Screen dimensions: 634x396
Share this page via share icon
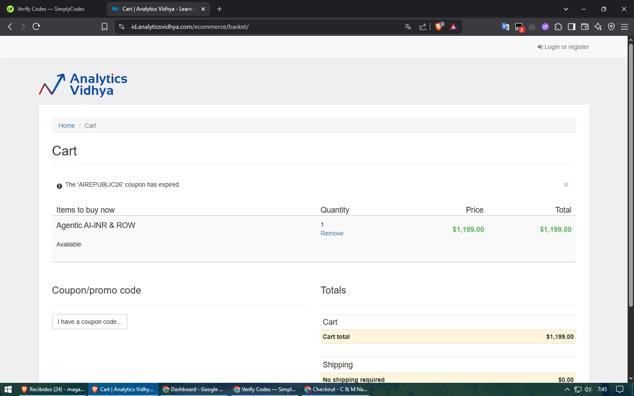tap(423, 27)
